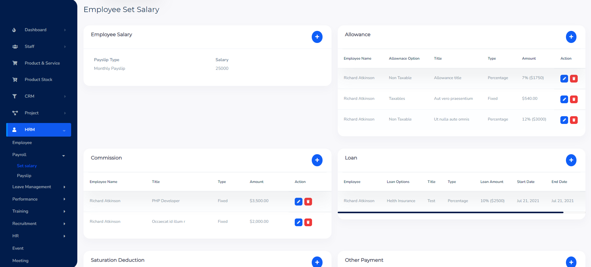Collapse the HRM sidebar menu
Screen dimensions: 591x267
(x=39, y=130)
